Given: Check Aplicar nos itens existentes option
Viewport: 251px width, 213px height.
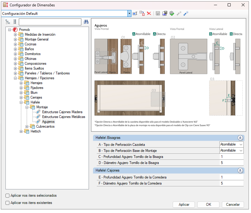Looking at the screenshot, I should 8,203.
